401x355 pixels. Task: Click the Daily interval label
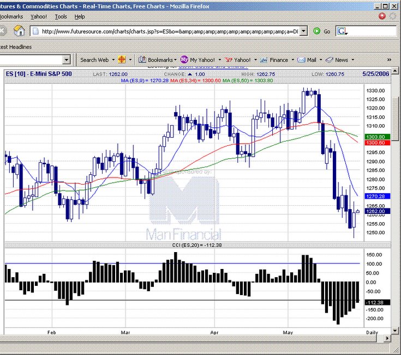click(372, 333)
